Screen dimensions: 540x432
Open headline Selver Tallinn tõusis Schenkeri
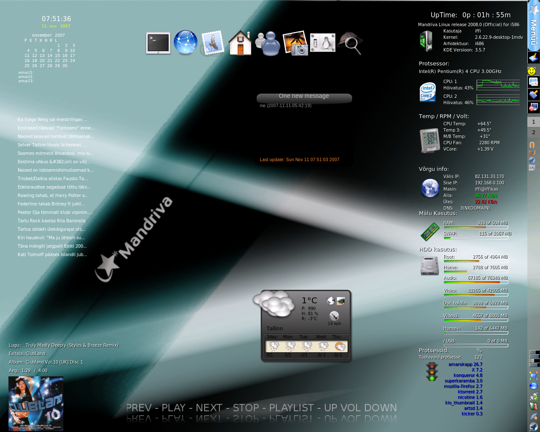point(52,145)
